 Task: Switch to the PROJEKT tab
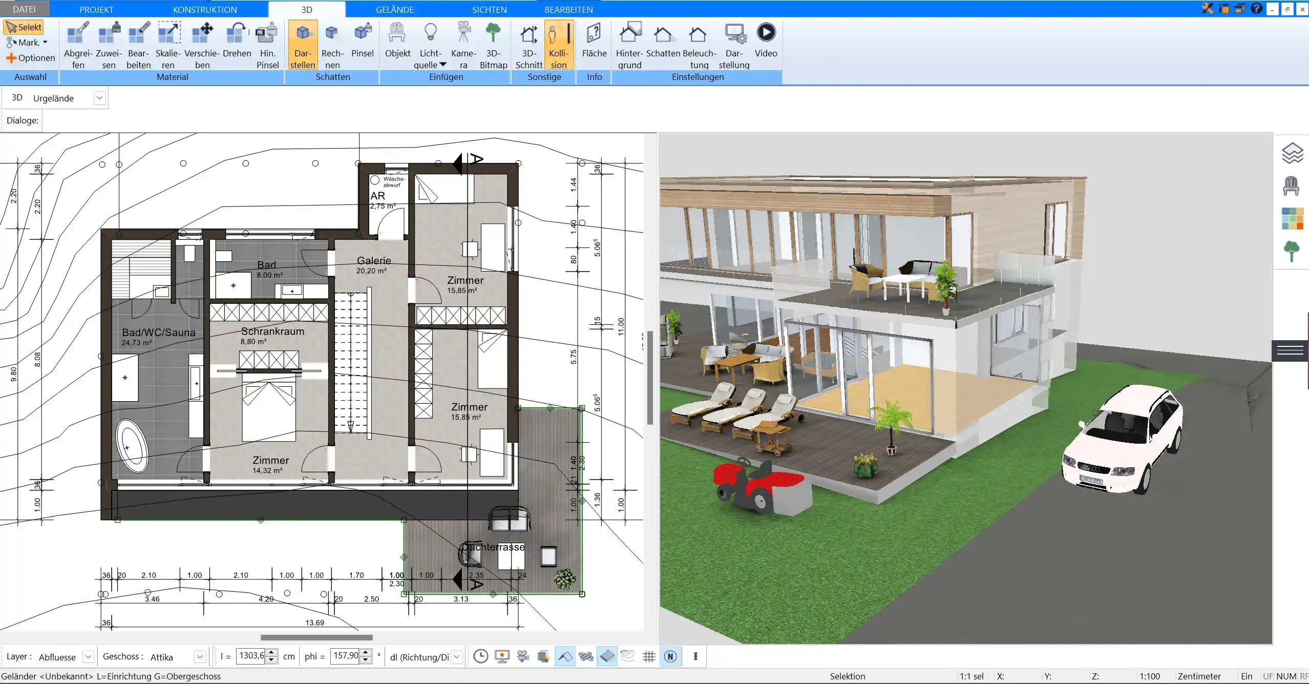click(x=96, y=9)
